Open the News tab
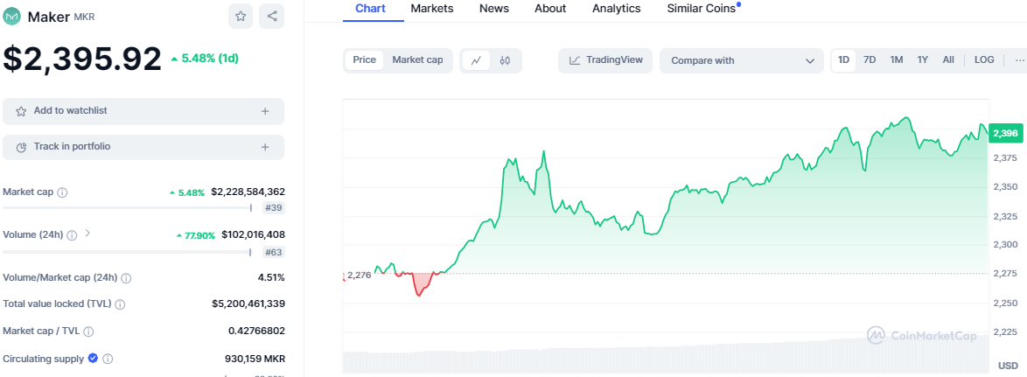This screenshot has height=377, width=1027. coord(494,9)
